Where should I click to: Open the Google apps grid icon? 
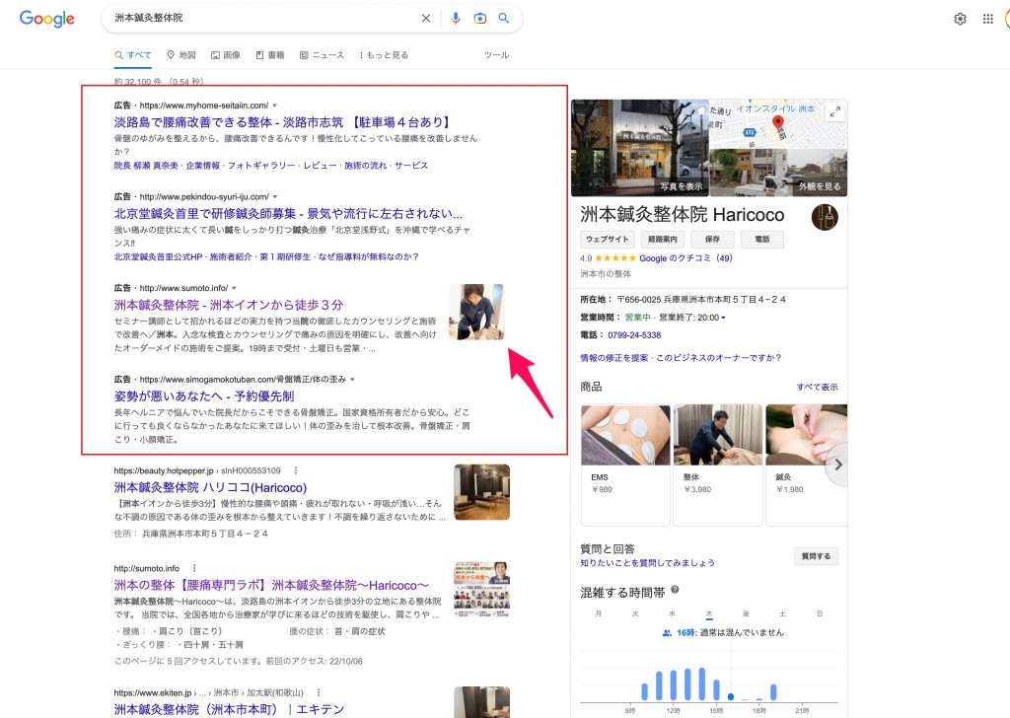(x=988, y=19)
